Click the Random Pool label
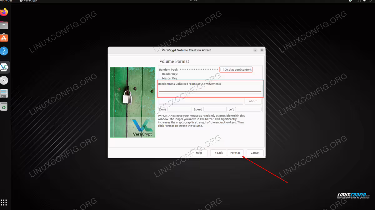375x210 pixels. click(x=168, y=70)
